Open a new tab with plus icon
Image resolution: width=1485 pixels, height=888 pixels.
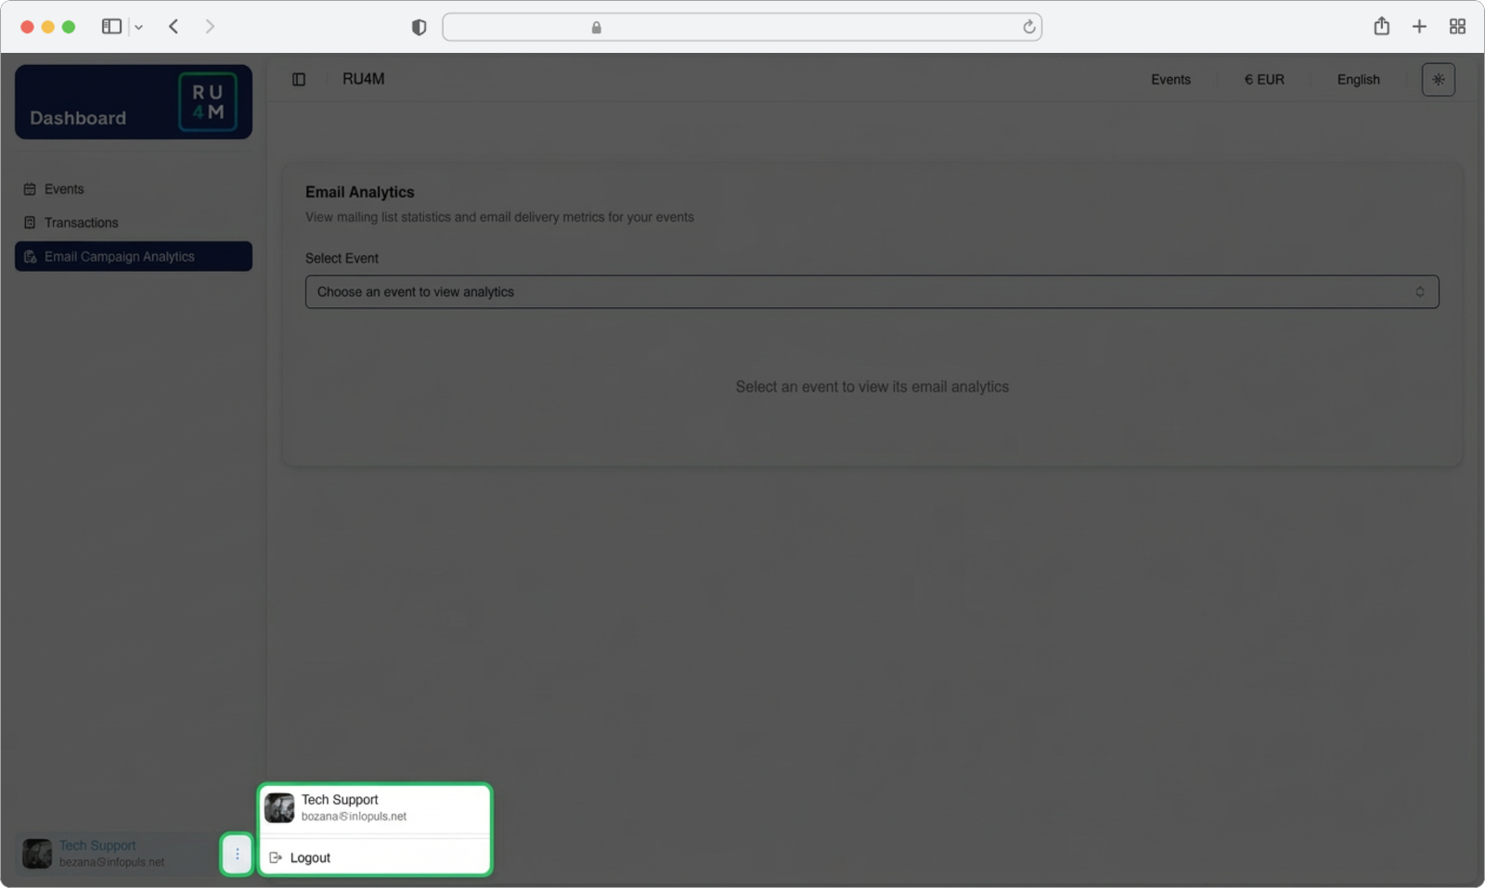tap(1419, 27)
